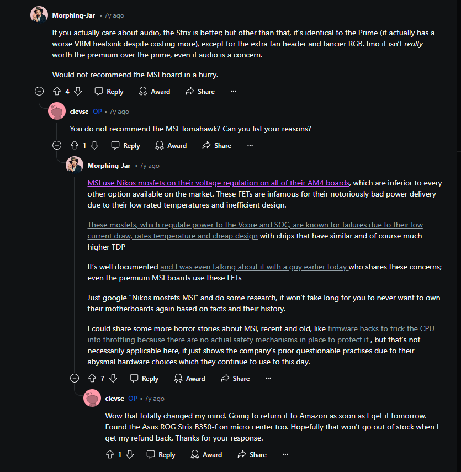Open the 'MSI use Nikos mosfets' link
The image size is (461, 472).
(x=218, y=183)
